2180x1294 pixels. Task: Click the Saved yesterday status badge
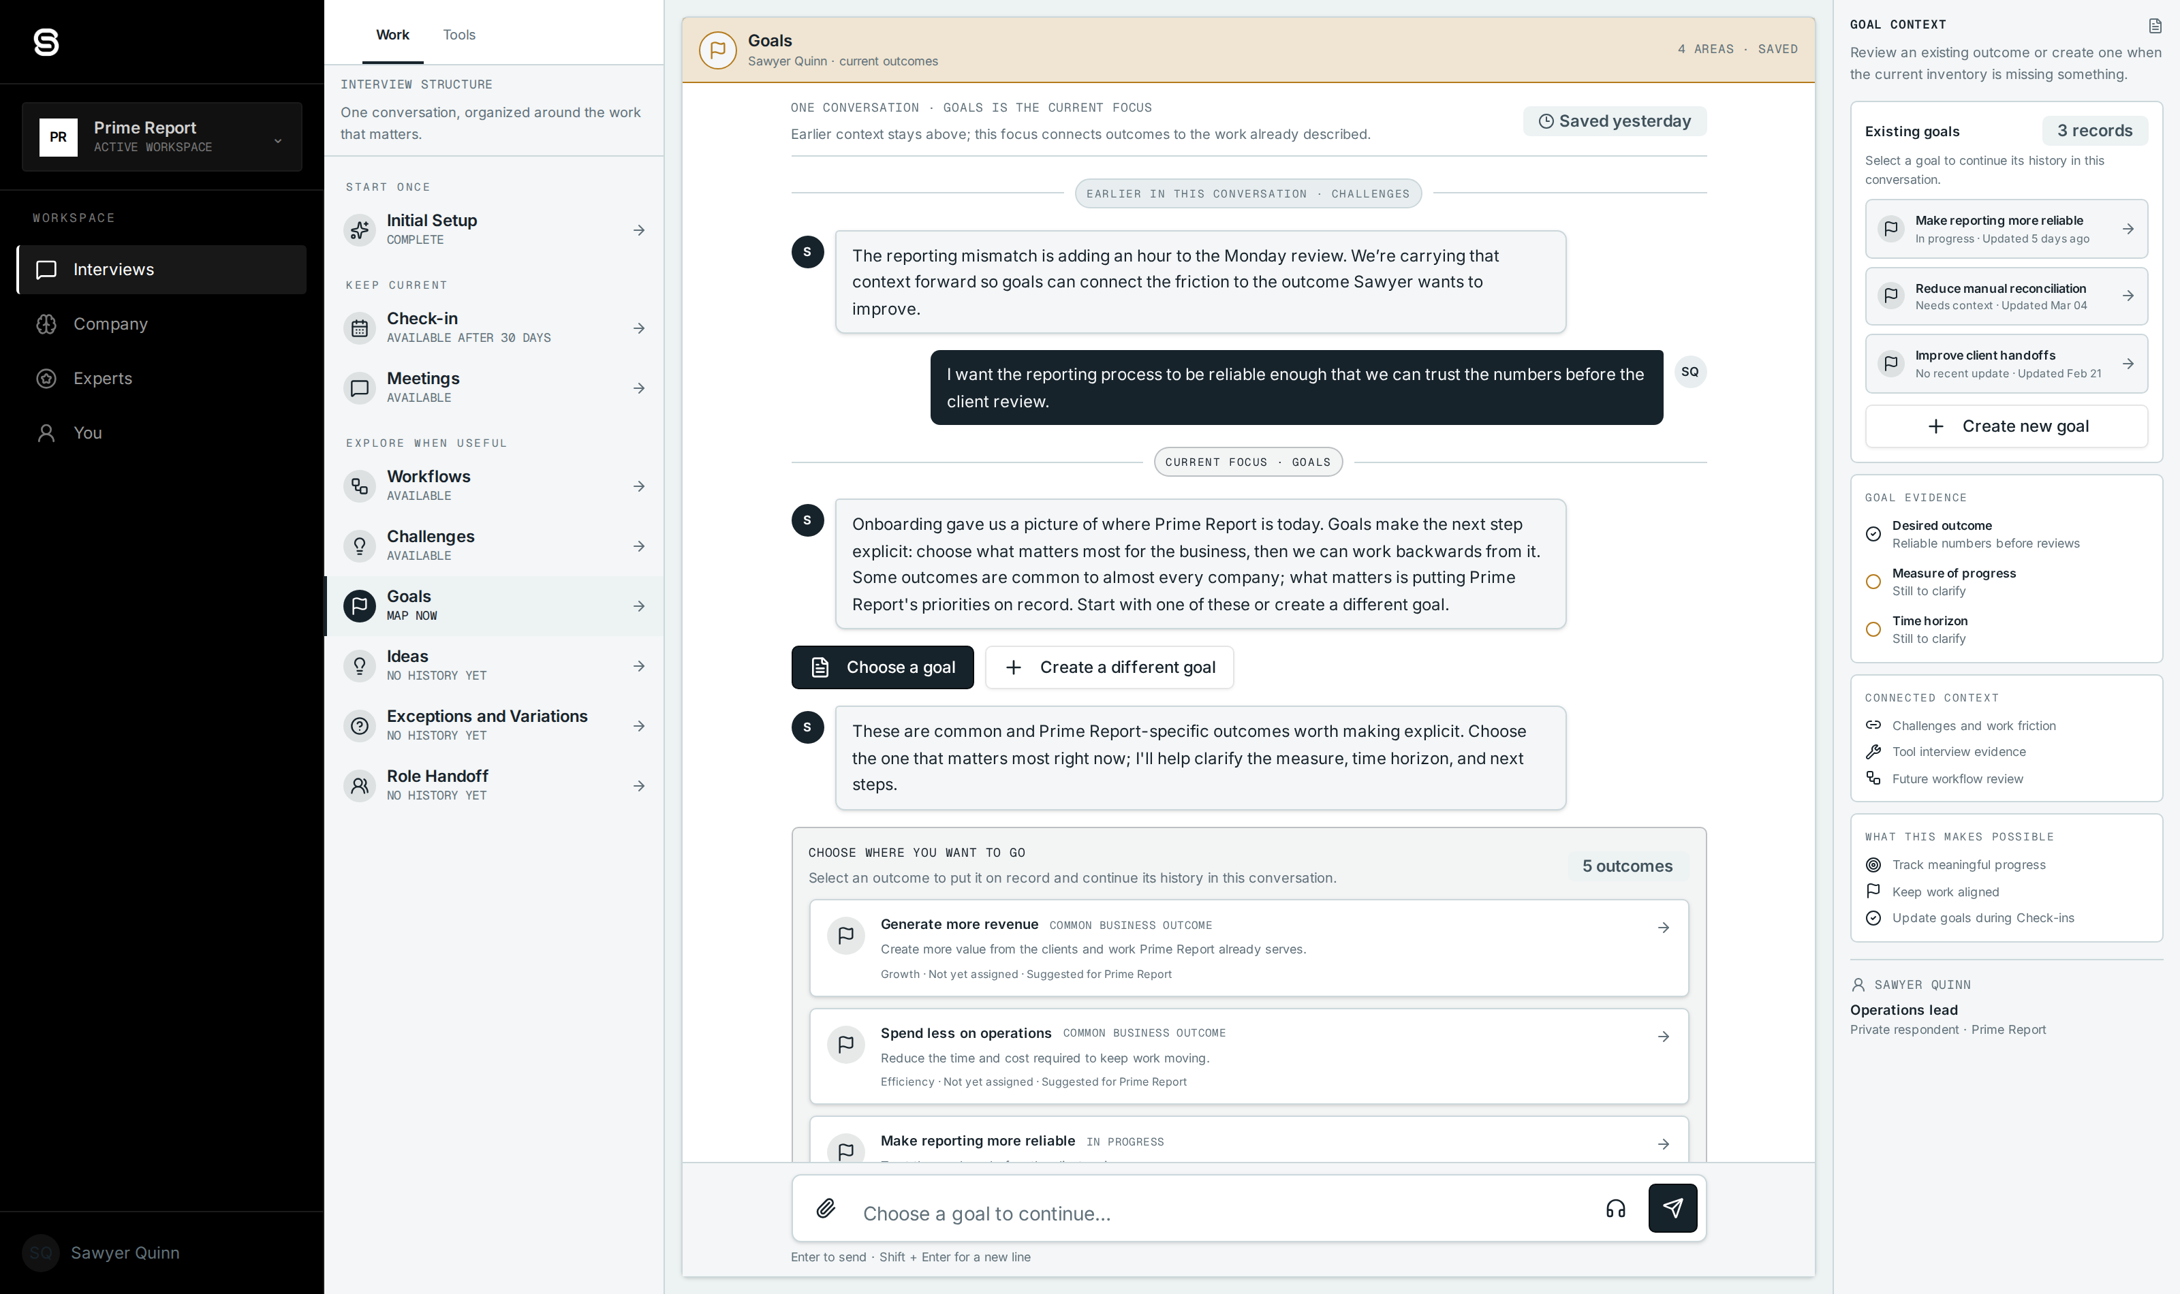(x=1614, y=121)
